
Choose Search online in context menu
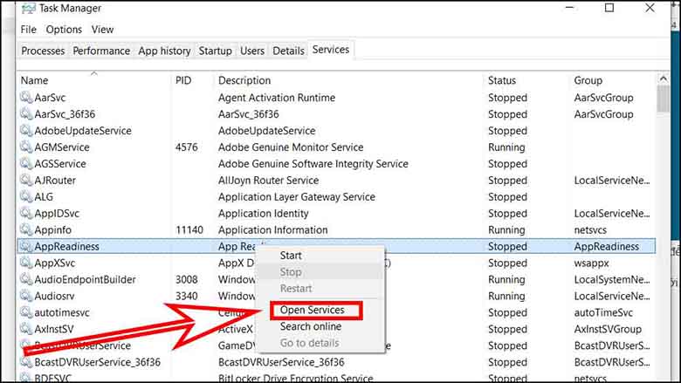[311, 327]
